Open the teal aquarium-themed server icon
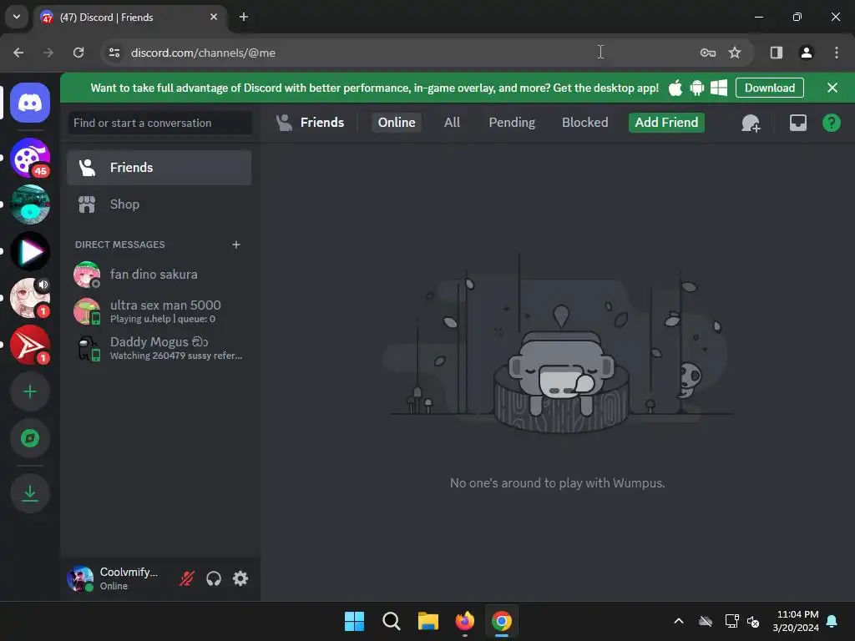The width and height of the screenshot is (855, 641). coord(30,204)
